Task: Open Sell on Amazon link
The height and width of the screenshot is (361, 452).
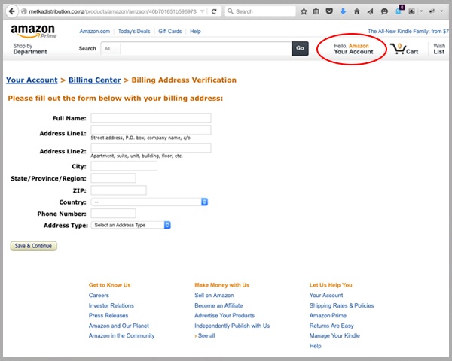Action: (x=214, y=295)
